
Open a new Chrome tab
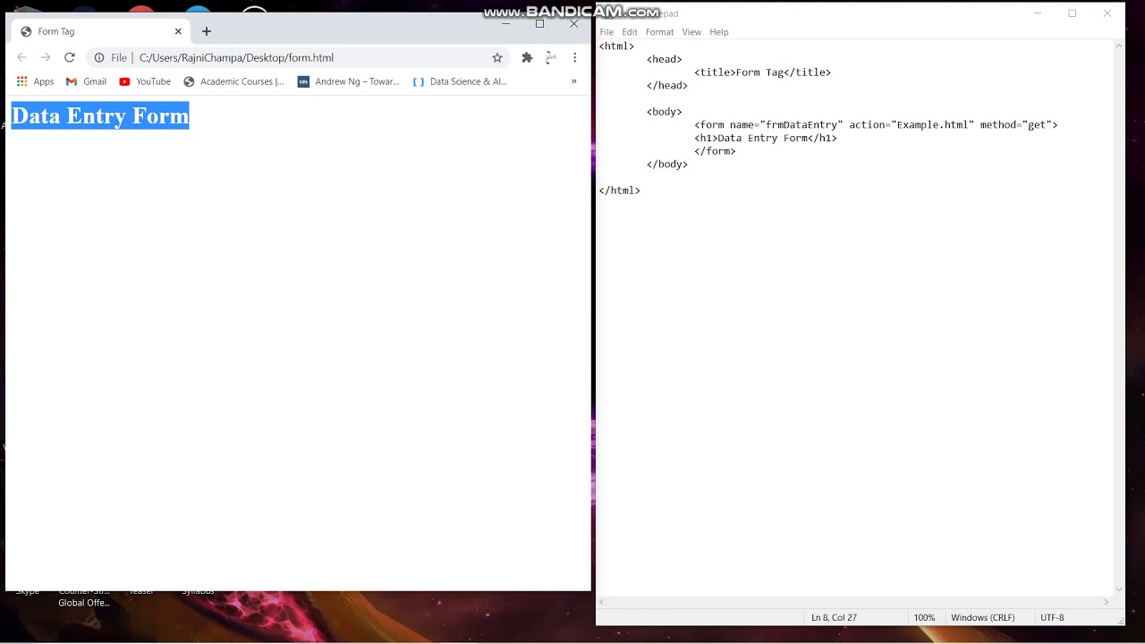click(x=207, y=31)
